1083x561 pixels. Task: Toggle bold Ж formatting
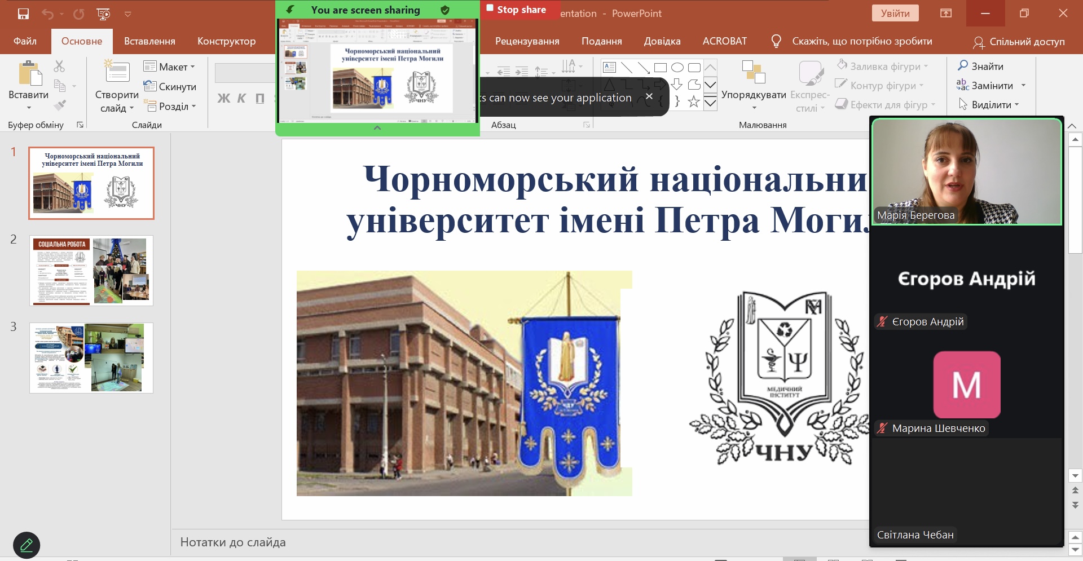[223, 99]
